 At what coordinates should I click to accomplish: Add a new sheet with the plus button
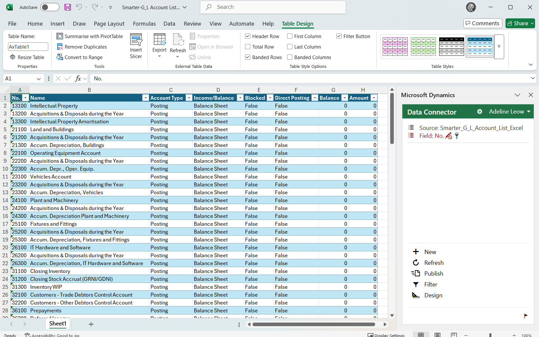(91, 324)
